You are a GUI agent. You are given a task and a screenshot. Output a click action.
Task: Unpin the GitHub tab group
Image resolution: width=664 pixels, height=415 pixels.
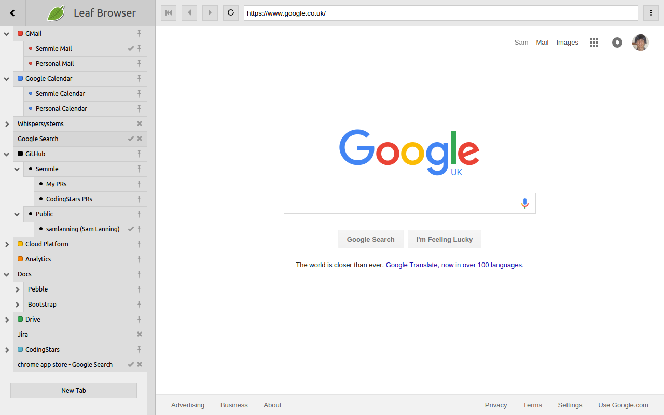point(139,154)
